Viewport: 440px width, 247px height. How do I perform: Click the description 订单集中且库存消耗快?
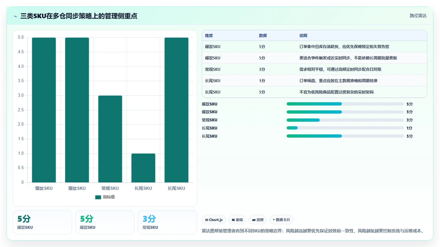(x=344, y=47)
